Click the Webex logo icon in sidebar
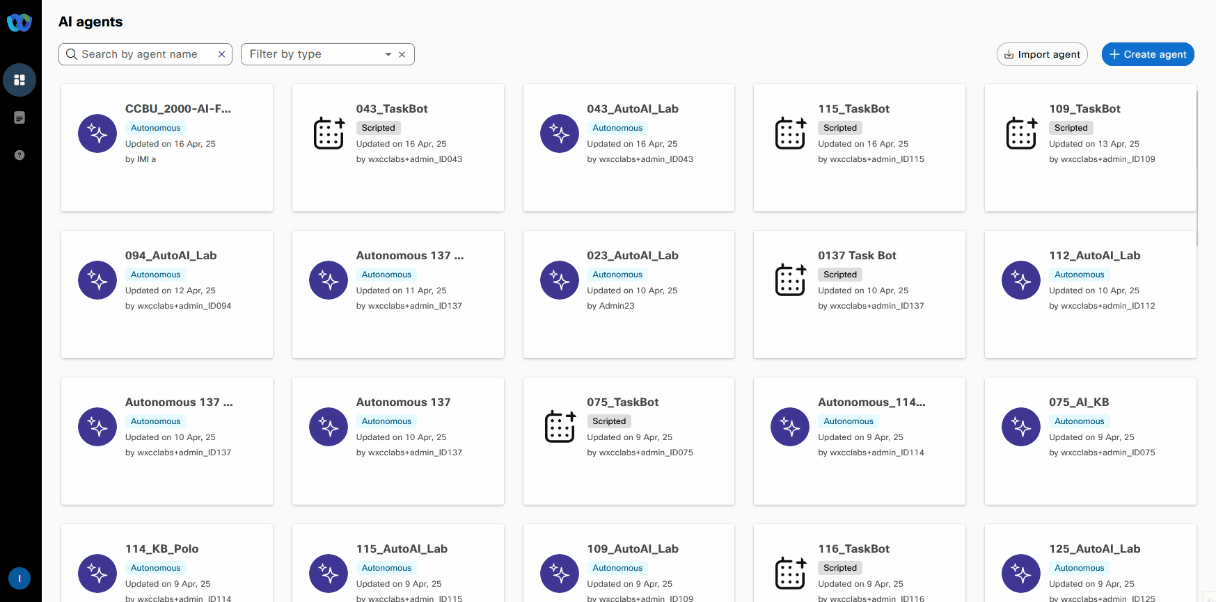Screen dimensions: 1216x602 coord(19,23)
